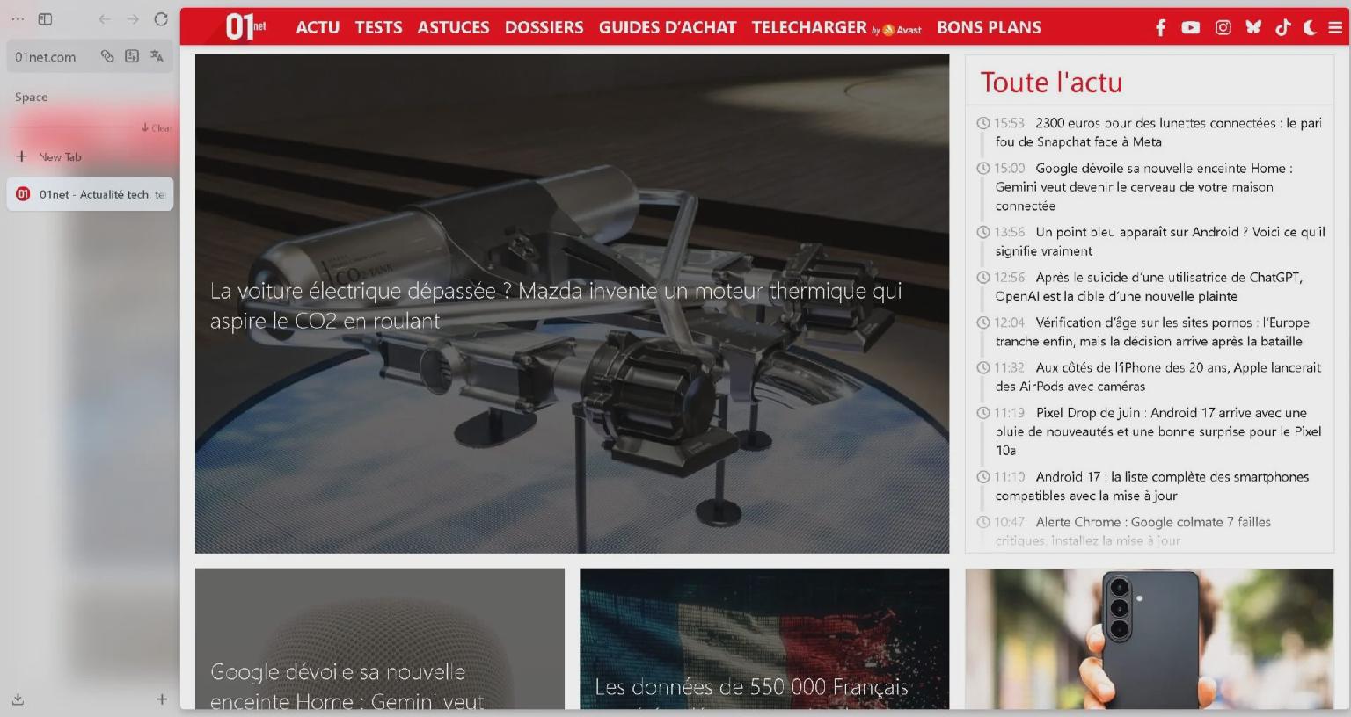Select the 01net - Actualité tech tab

[x=90, y=194]
